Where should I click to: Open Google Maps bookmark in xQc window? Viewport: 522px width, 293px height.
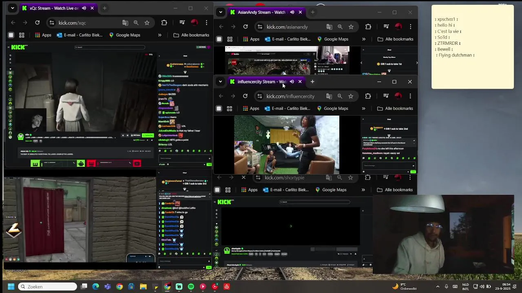[124, 35]
